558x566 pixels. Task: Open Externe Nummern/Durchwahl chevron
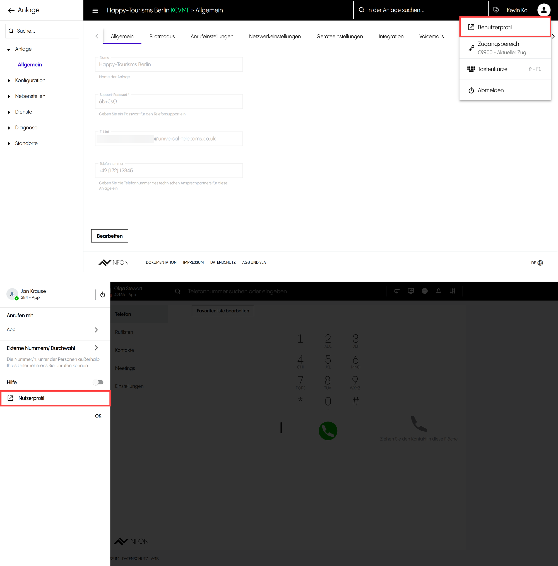click(x=96, y=348)
